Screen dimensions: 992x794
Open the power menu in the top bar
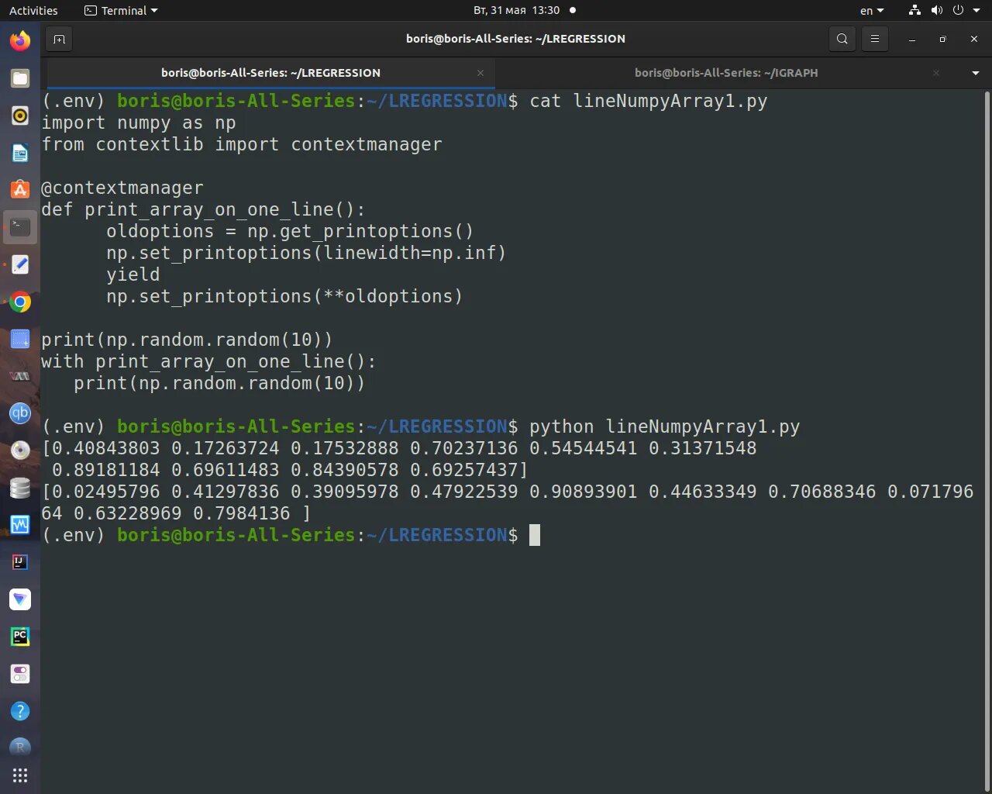(958, 10)
